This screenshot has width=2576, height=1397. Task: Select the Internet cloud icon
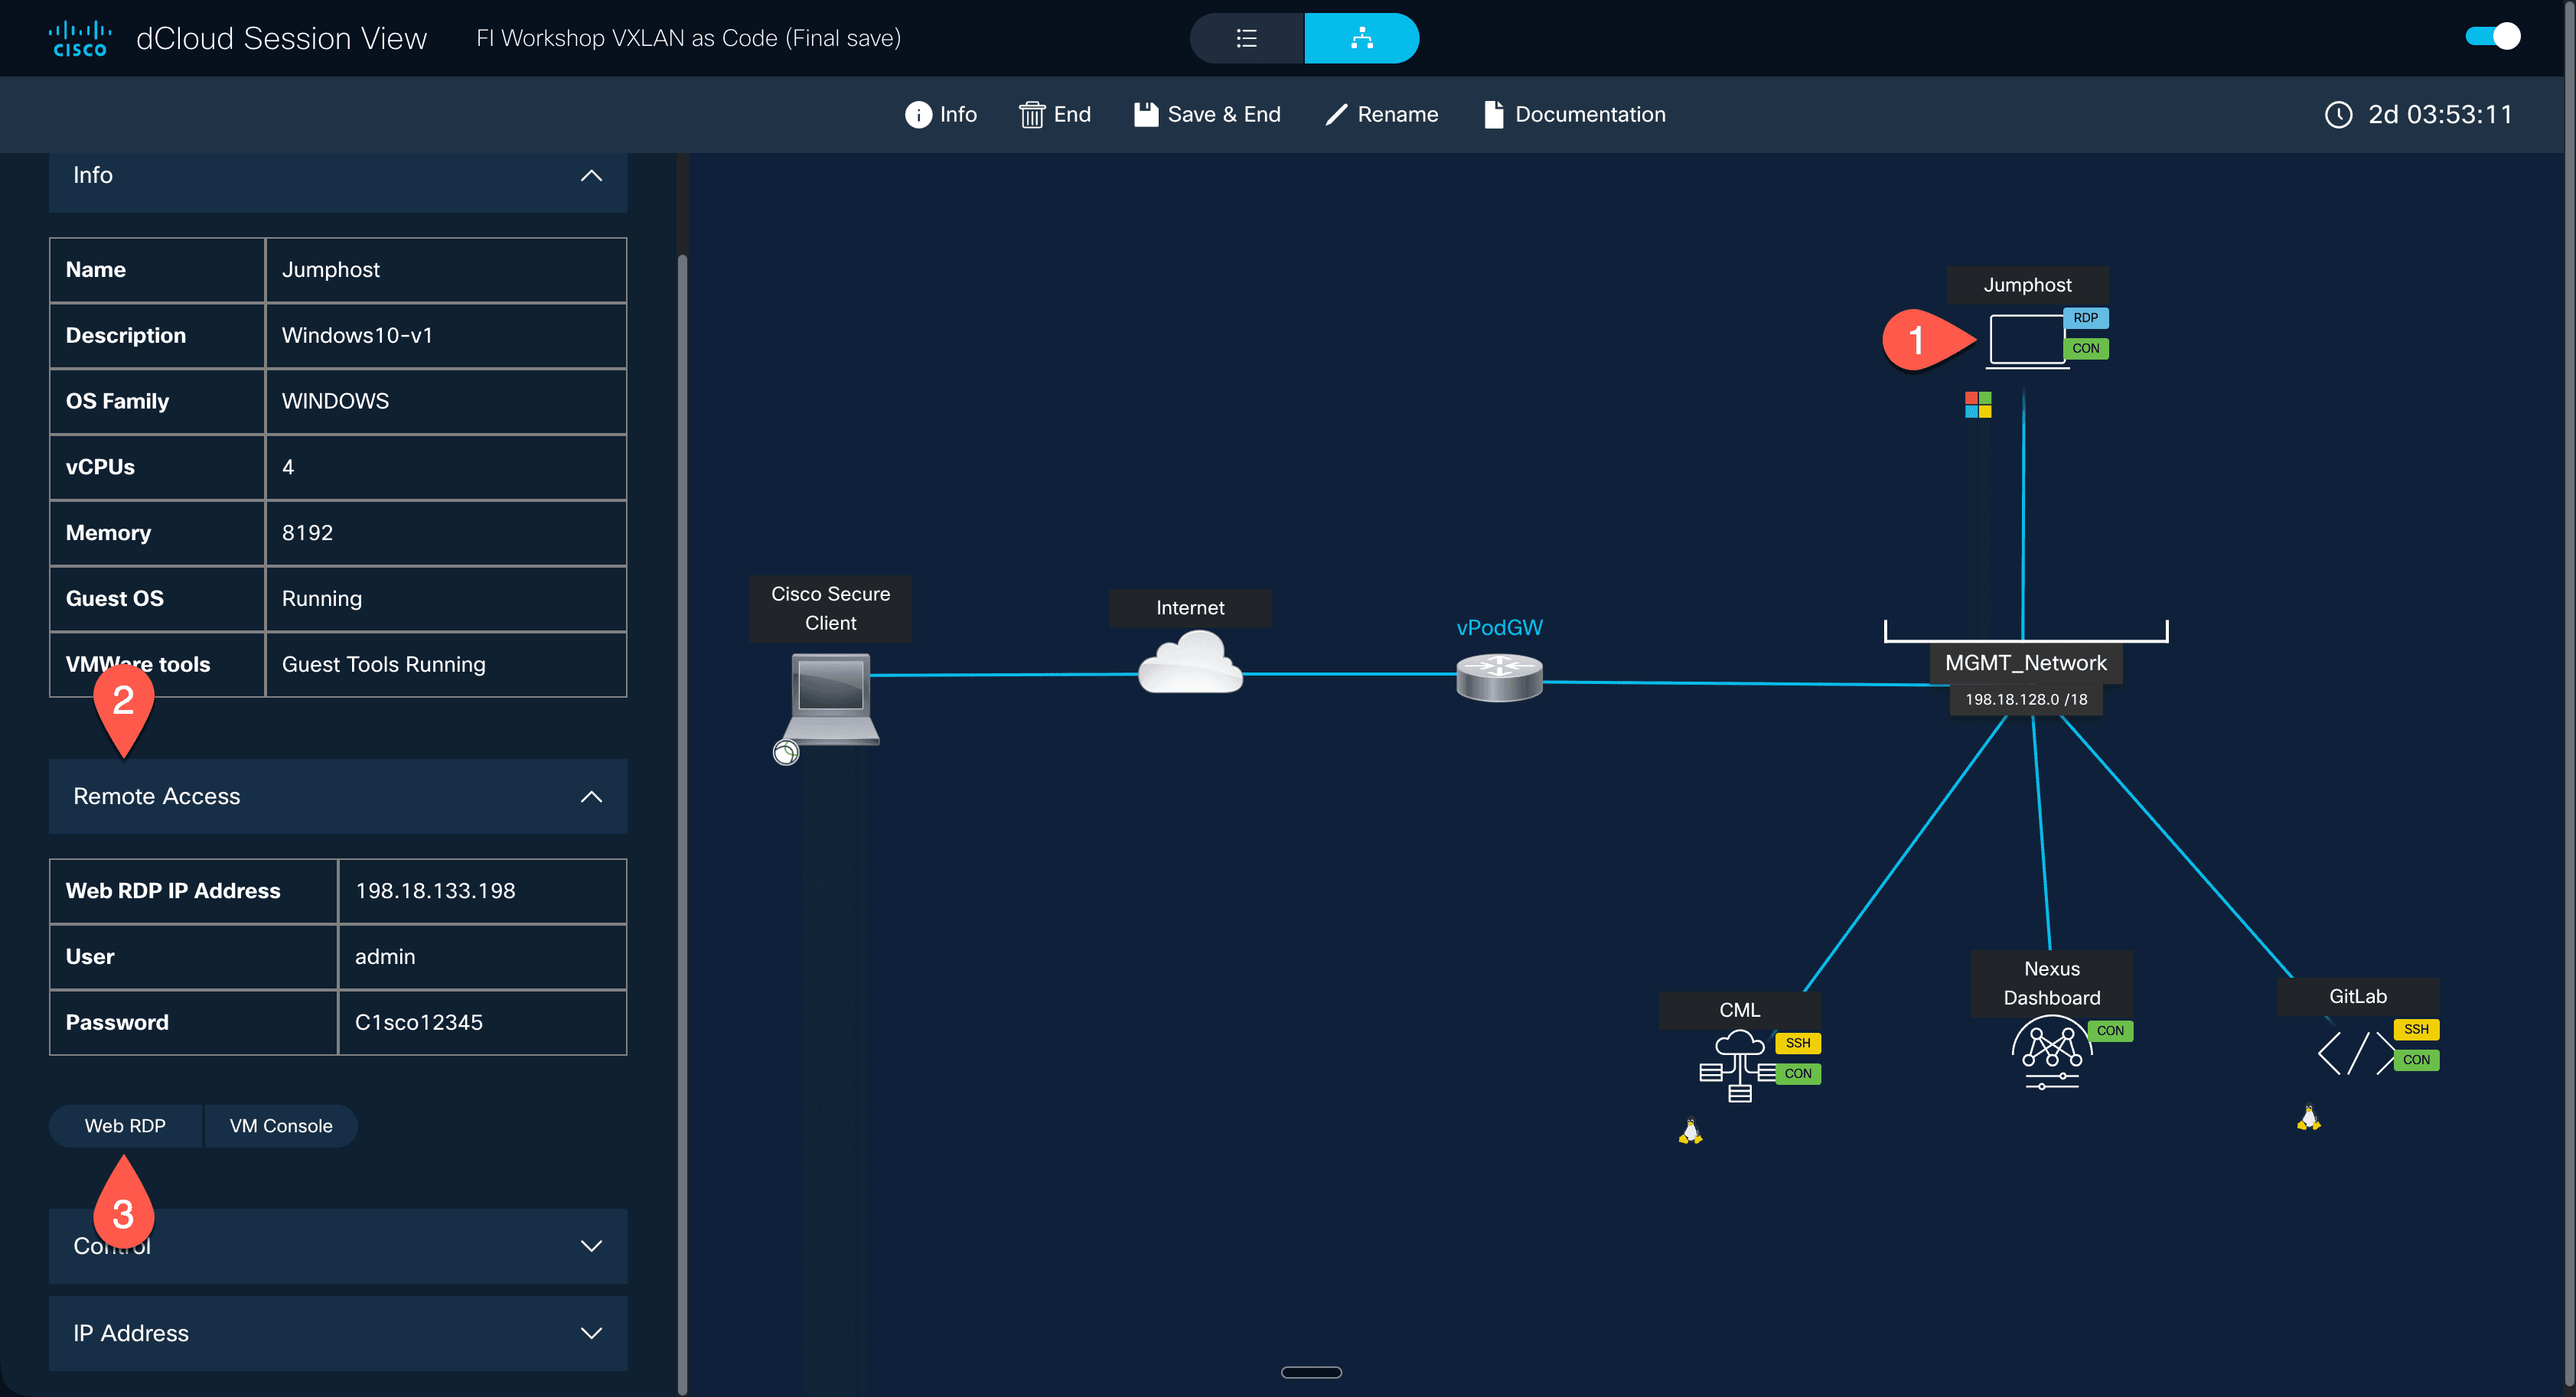(x=1190, y=663)
